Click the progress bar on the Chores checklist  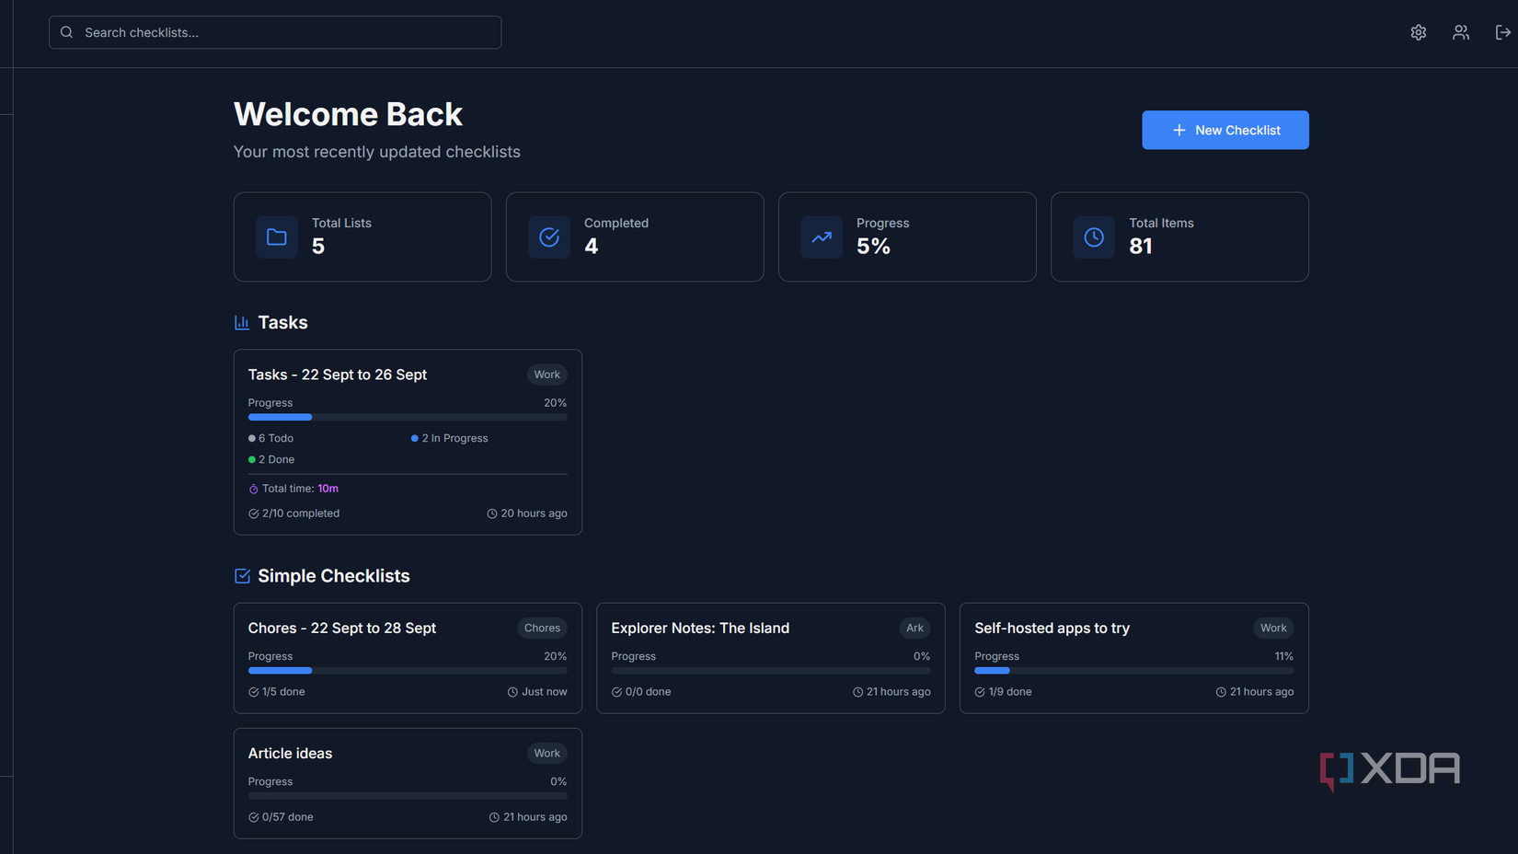(407, 670)
